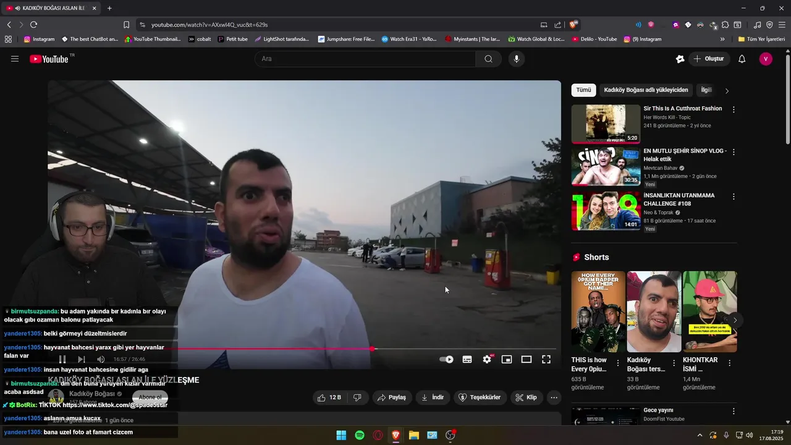The height and width of the screenshot is (445, 791).
Task: Open the cobalt bookmark
Action: coord(200,39)
